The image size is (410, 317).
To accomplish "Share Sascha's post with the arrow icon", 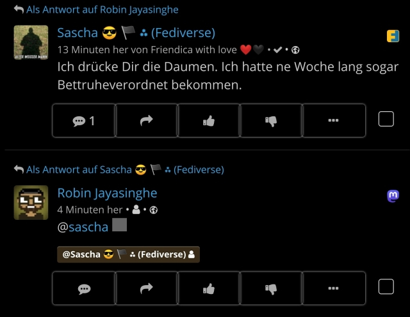I will (147, 121).
